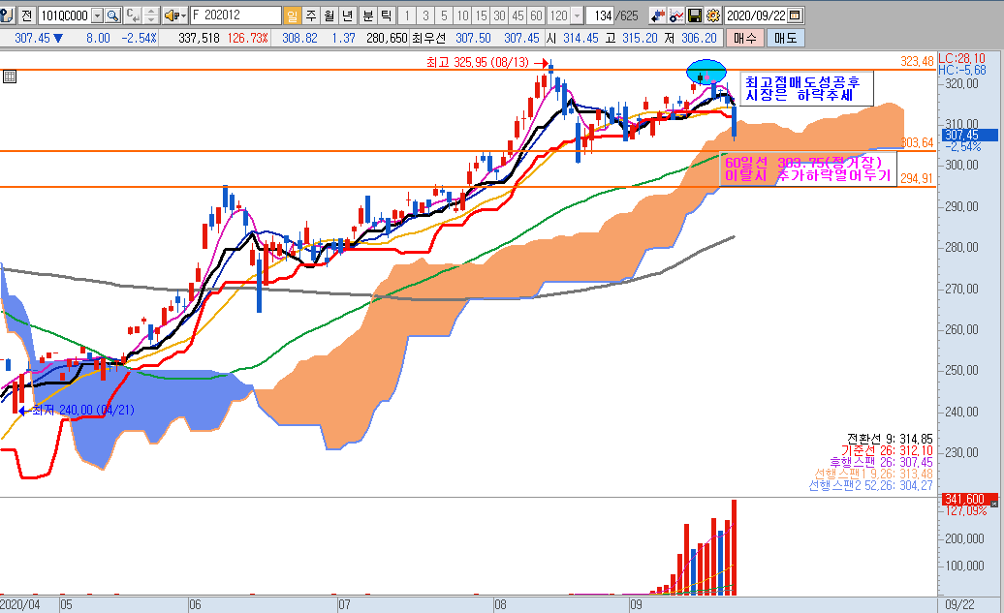
Task: Choose the 120 interval button
Action: [x=559, y=15]
